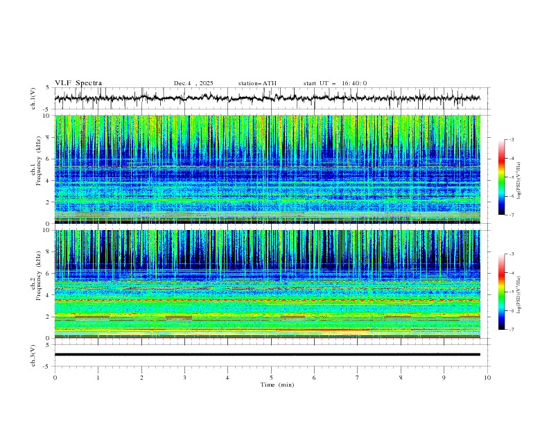Select the "start UT = 16:40:0" text
This screenshot has width=549, height=424.
coord(335,83)
